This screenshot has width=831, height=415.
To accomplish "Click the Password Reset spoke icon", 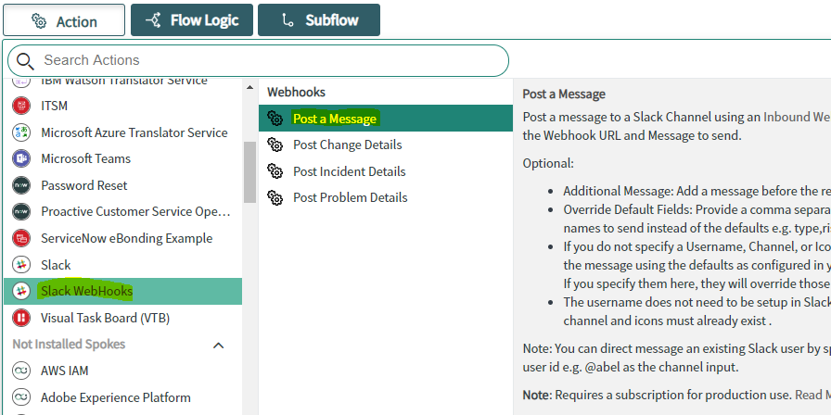I will click(21, 184).
